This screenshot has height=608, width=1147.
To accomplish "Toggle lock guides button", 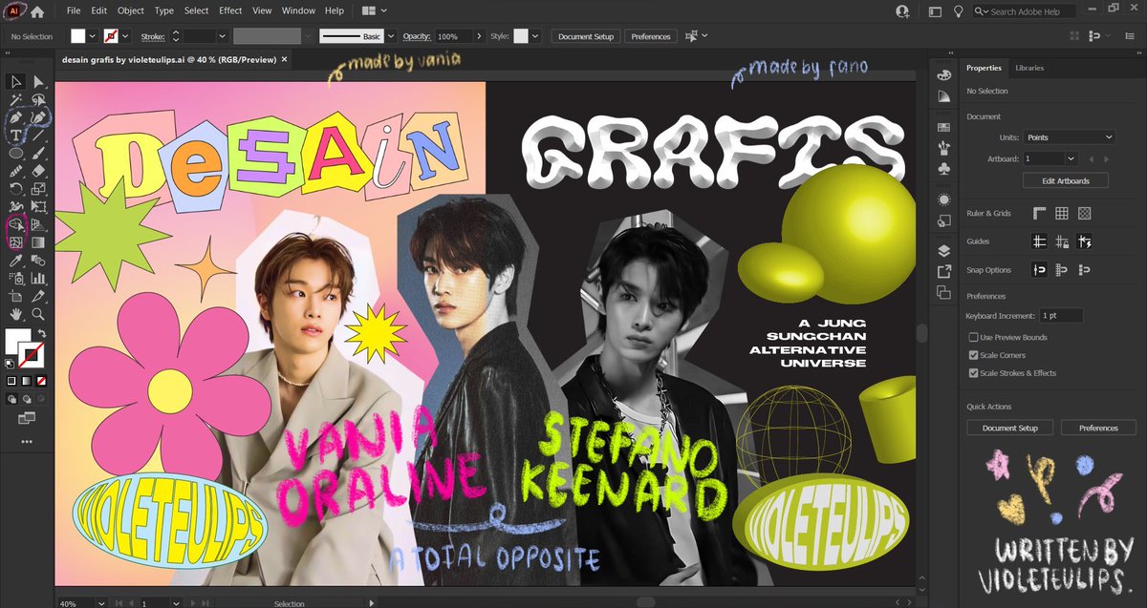I will pos(1062,241).
